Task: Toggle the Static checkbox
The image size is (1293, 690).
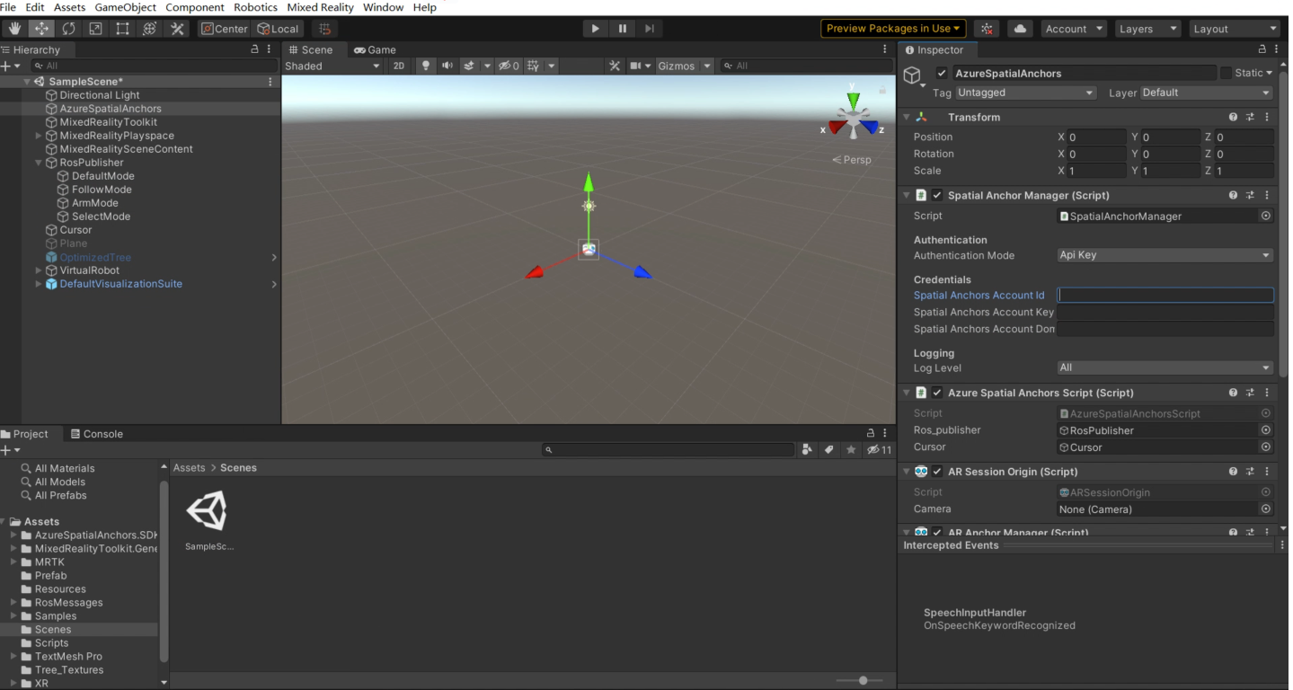Action: pos(1226,73)
